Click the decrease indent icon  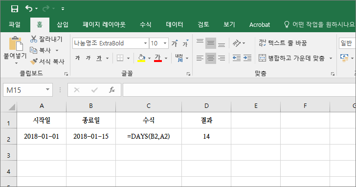pyautogui.click(x=237, y=58)
